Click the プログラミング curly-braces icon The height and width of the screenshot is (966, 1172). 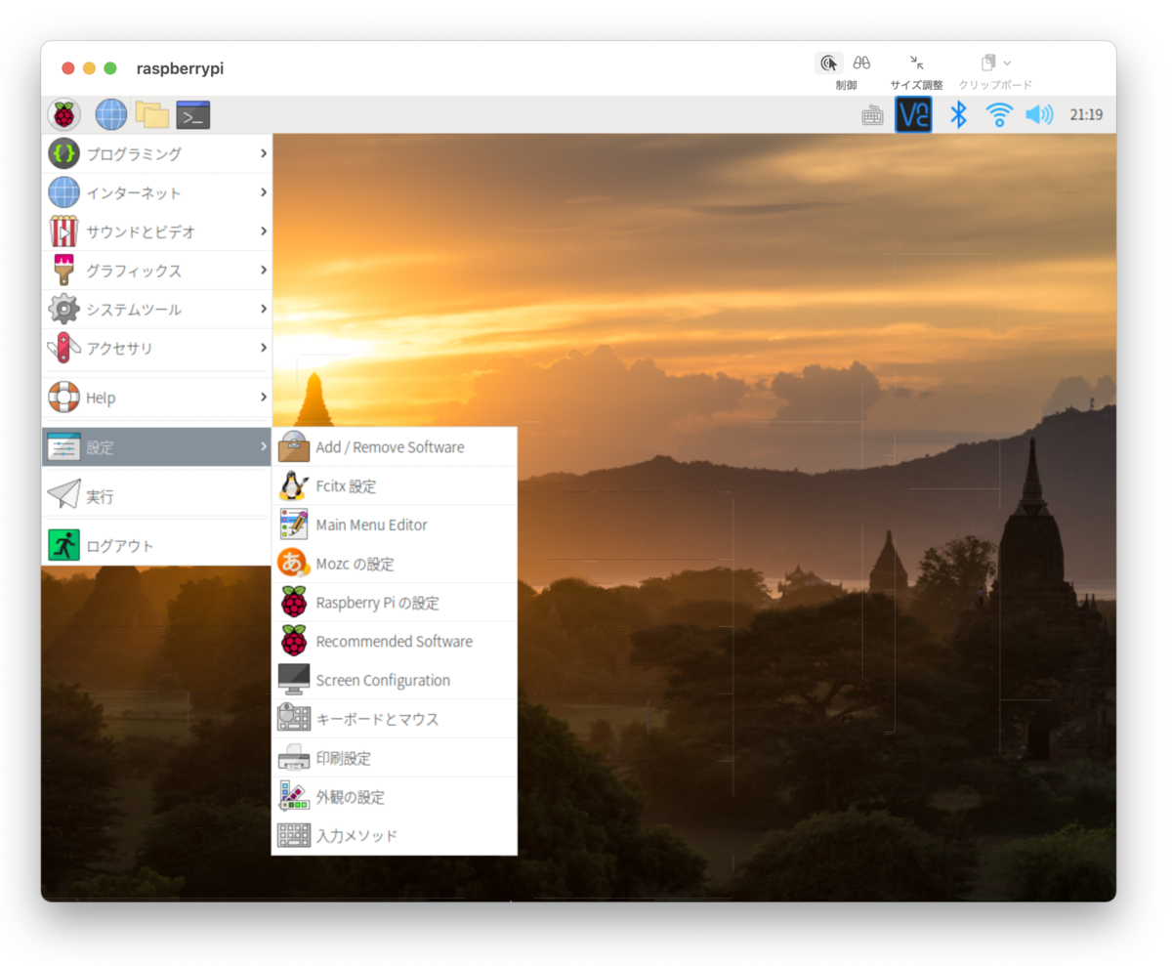click(63, 153)
